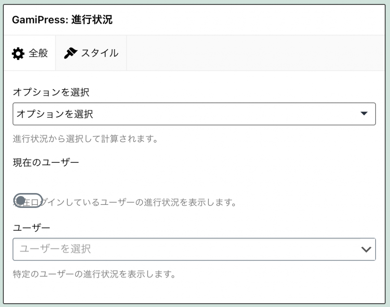Viewport: 390px width, 307px height.
Task: Expand the ユーザーを選択 combo box
Action: pyautogui.click(x=194, y=249)
